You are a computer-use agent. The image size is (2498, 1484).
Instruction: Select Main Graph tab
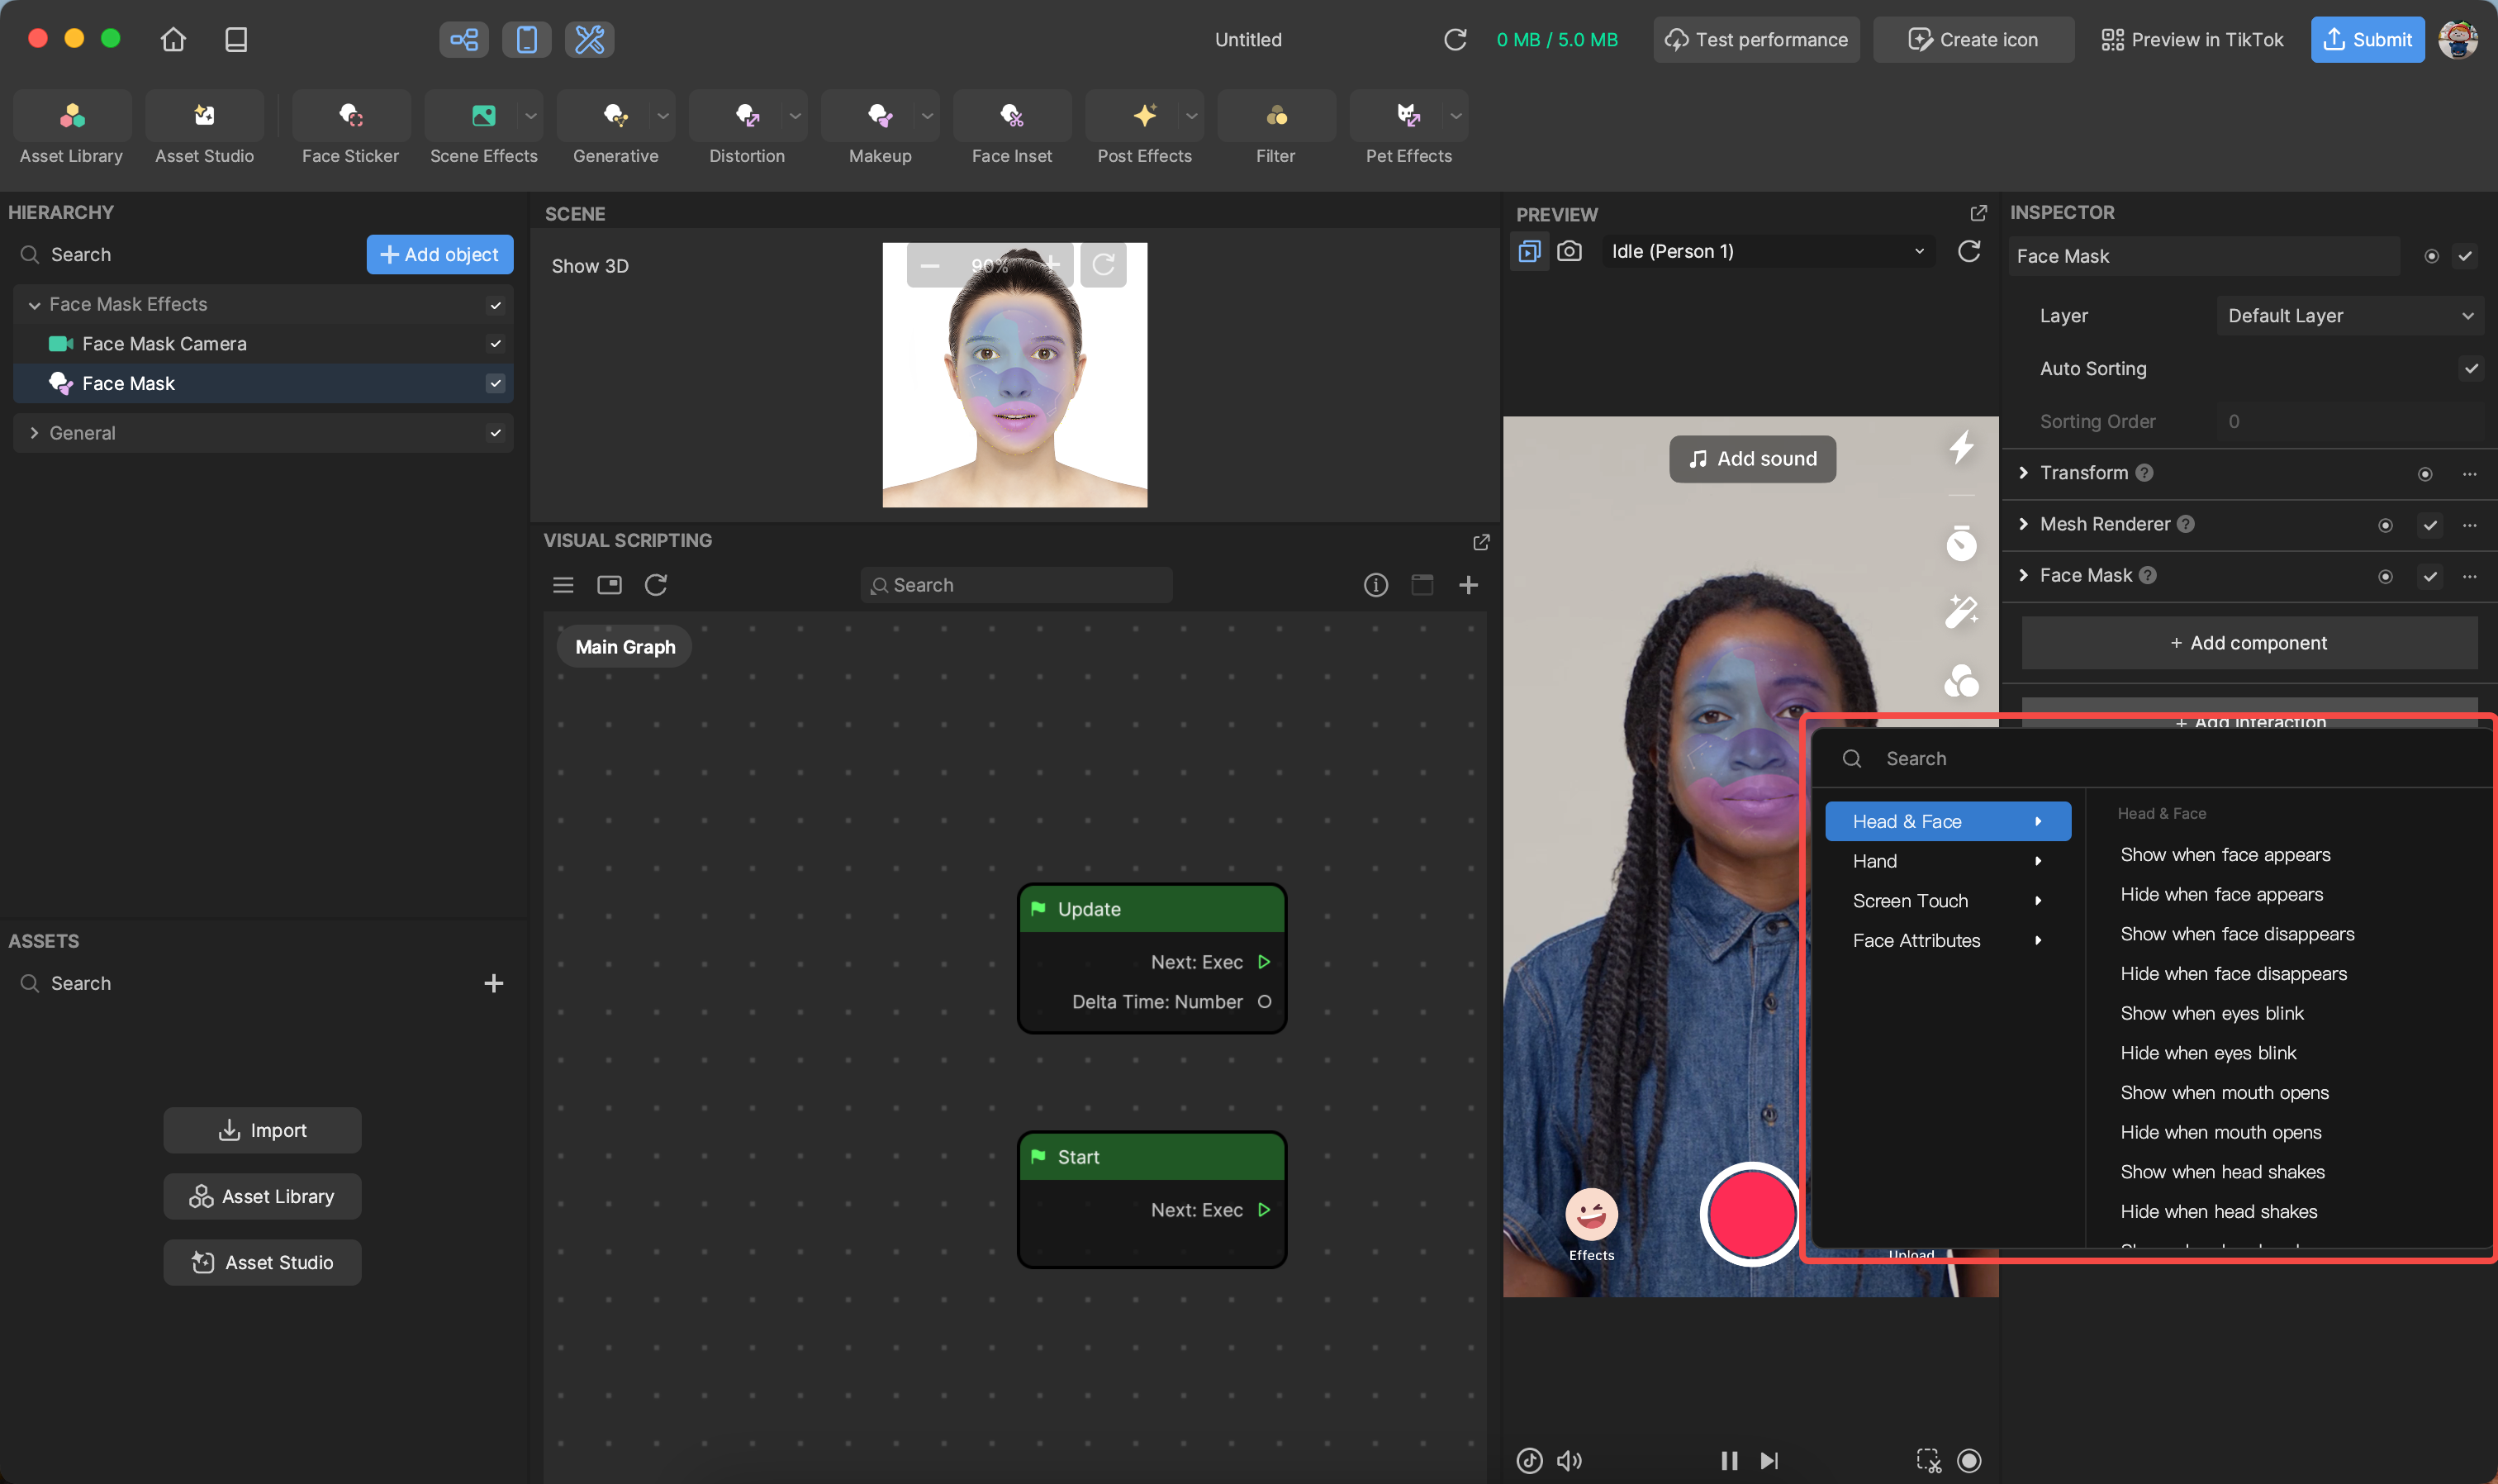click(x=626, y=648)
